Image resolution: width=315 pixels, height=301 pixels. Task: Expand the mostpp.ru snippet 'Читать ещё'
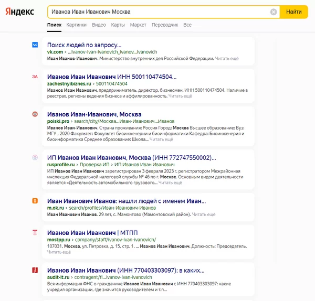tap(59, 252)
